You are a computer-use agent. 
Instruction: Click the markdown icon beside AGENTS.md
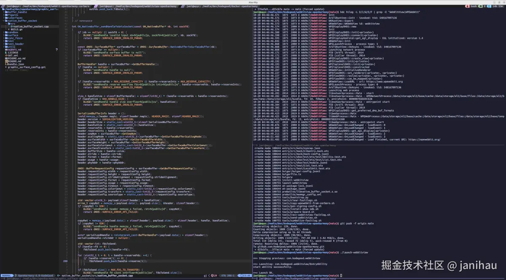pos(6,49)
